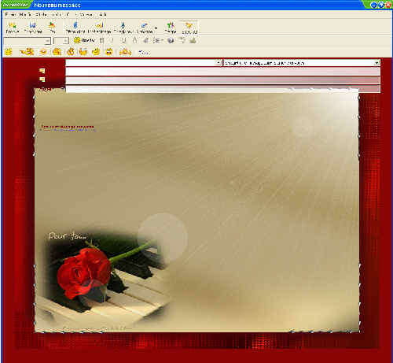Expand the sender account dropdown arrow

(x=376, y=63)
